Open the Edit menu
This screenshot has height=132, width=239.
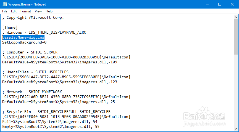pyautogui.click(x=14, y=11)
